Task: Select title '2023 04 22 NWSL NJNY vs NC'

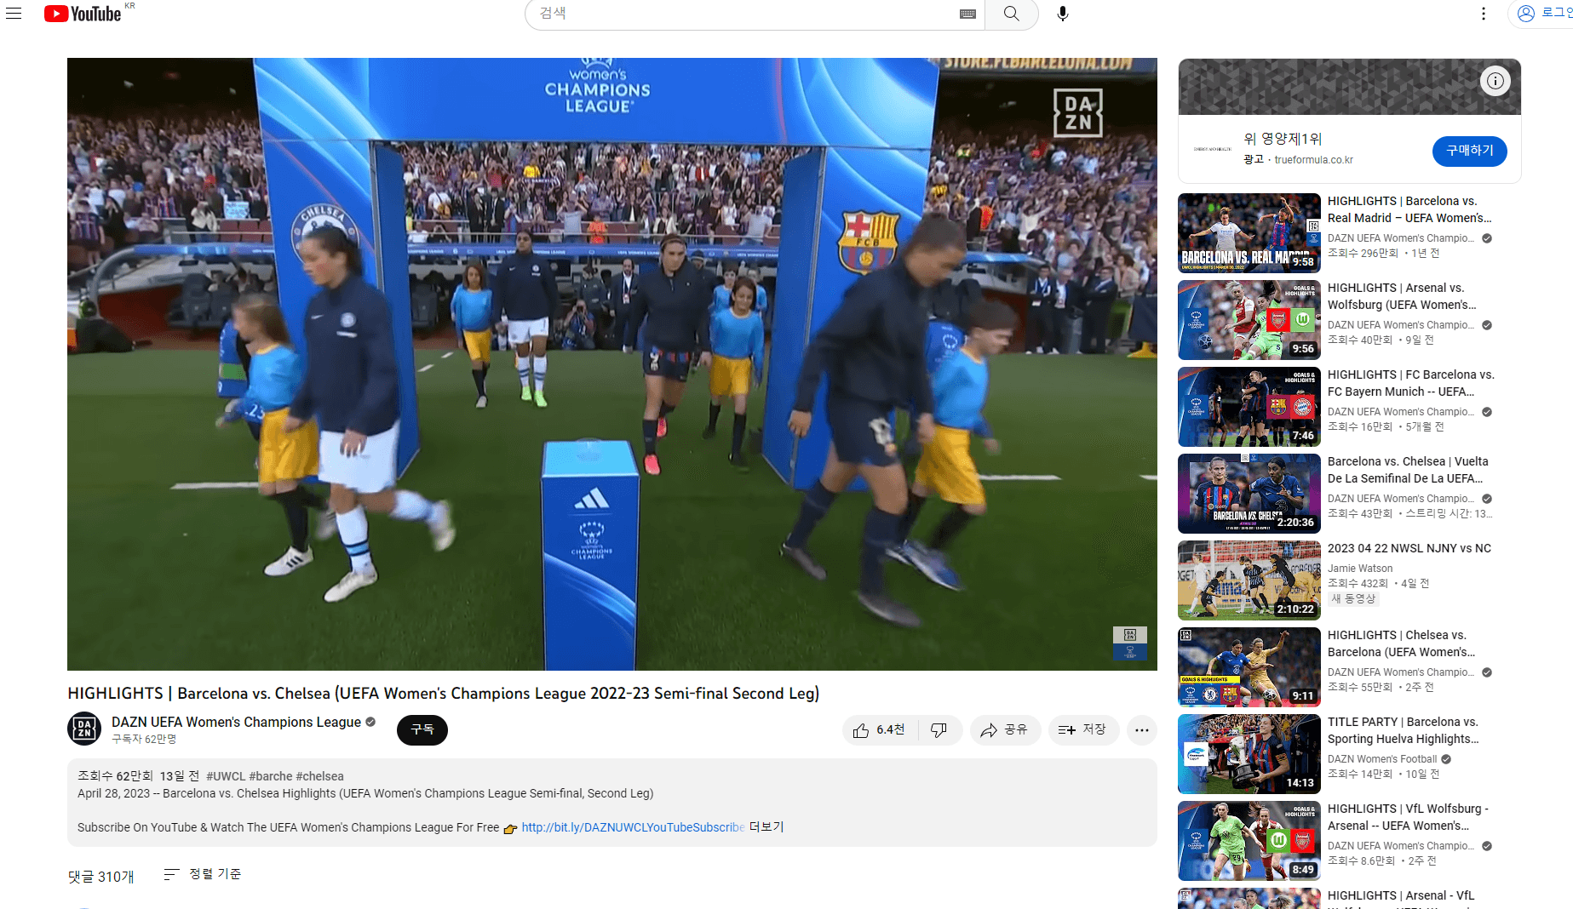Action: [x=1409, y=548]
